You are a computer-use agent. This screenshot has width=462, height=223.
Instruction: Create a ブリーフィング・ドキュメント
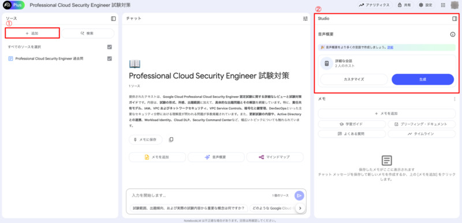pos(422,124)
